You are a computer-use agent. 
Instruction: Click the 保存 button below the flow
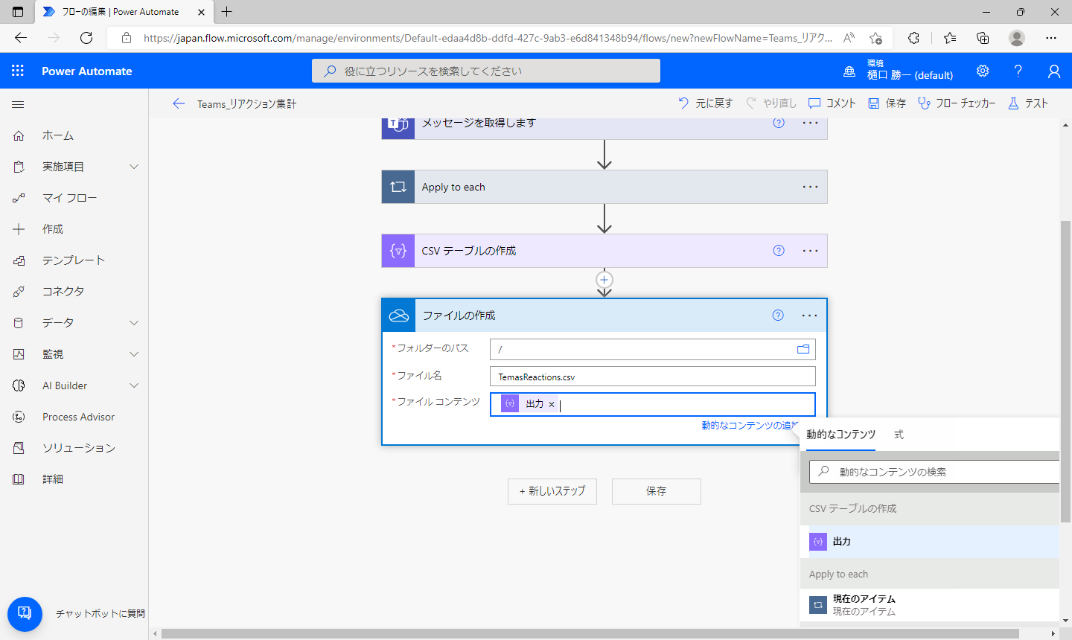657,491
